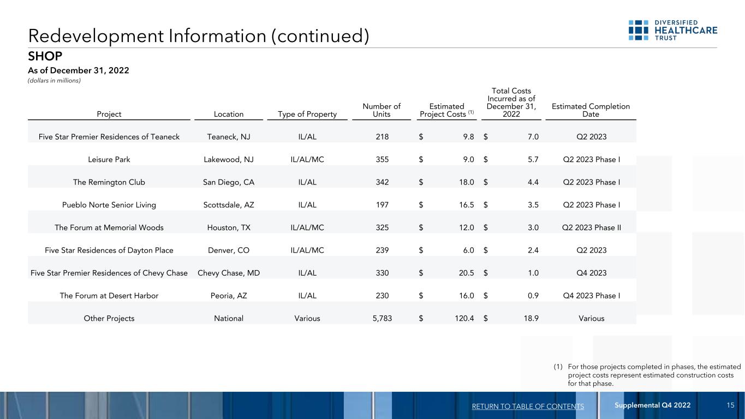Select The Forum at Desert Harbor

click(x=109, y=296)
